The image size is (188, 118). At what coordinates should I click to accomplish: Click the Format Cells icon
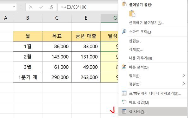point(124,111)
